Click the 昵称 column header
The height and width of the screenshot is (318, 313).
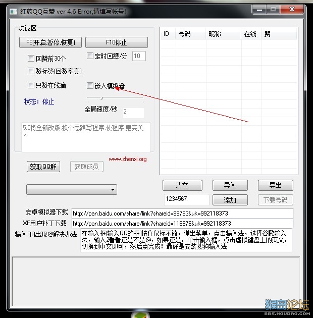[223, 34]
